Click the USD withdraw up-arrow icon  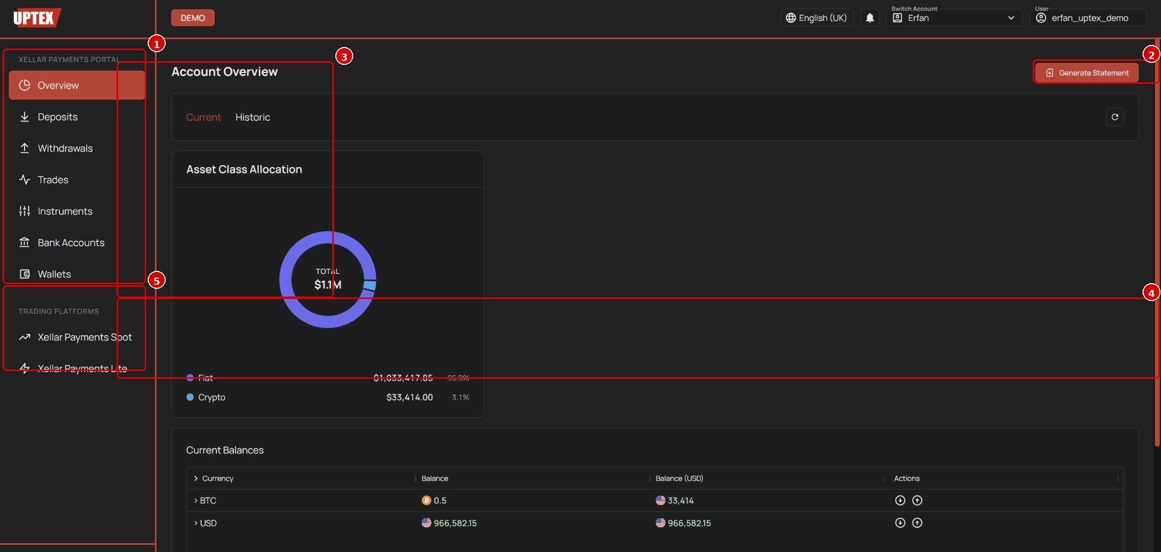tap(917, 523)
